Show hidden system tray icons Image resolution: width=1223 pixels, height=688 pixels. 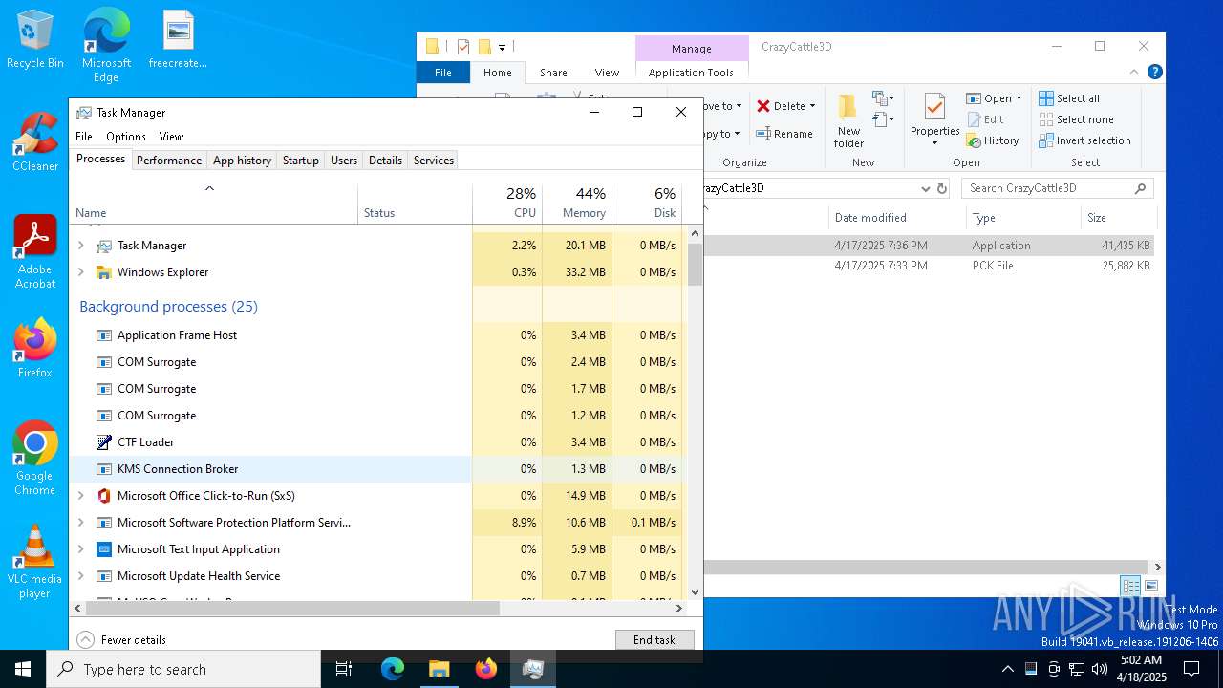1007,669
